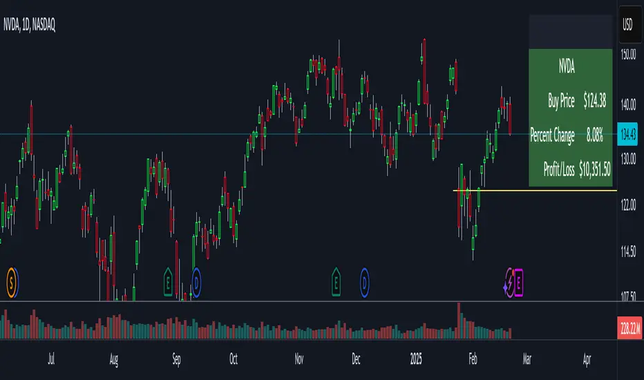Click the magenta E upcoming earnings icon
The width and height of the screenshot is (644, 380).
point(519,283)
